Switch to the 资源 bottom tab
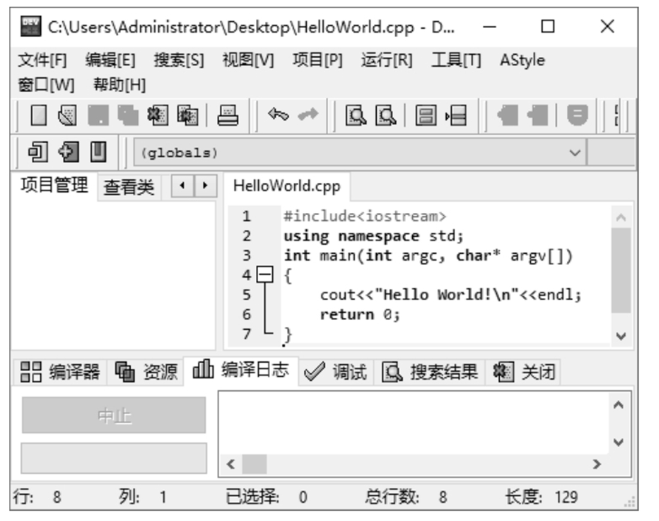This screenshot has width=659, height=521. coord(146,372)
